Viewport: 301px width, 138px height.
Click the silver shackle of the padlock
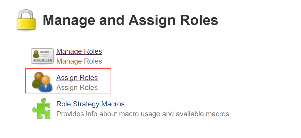pos(26,14)
